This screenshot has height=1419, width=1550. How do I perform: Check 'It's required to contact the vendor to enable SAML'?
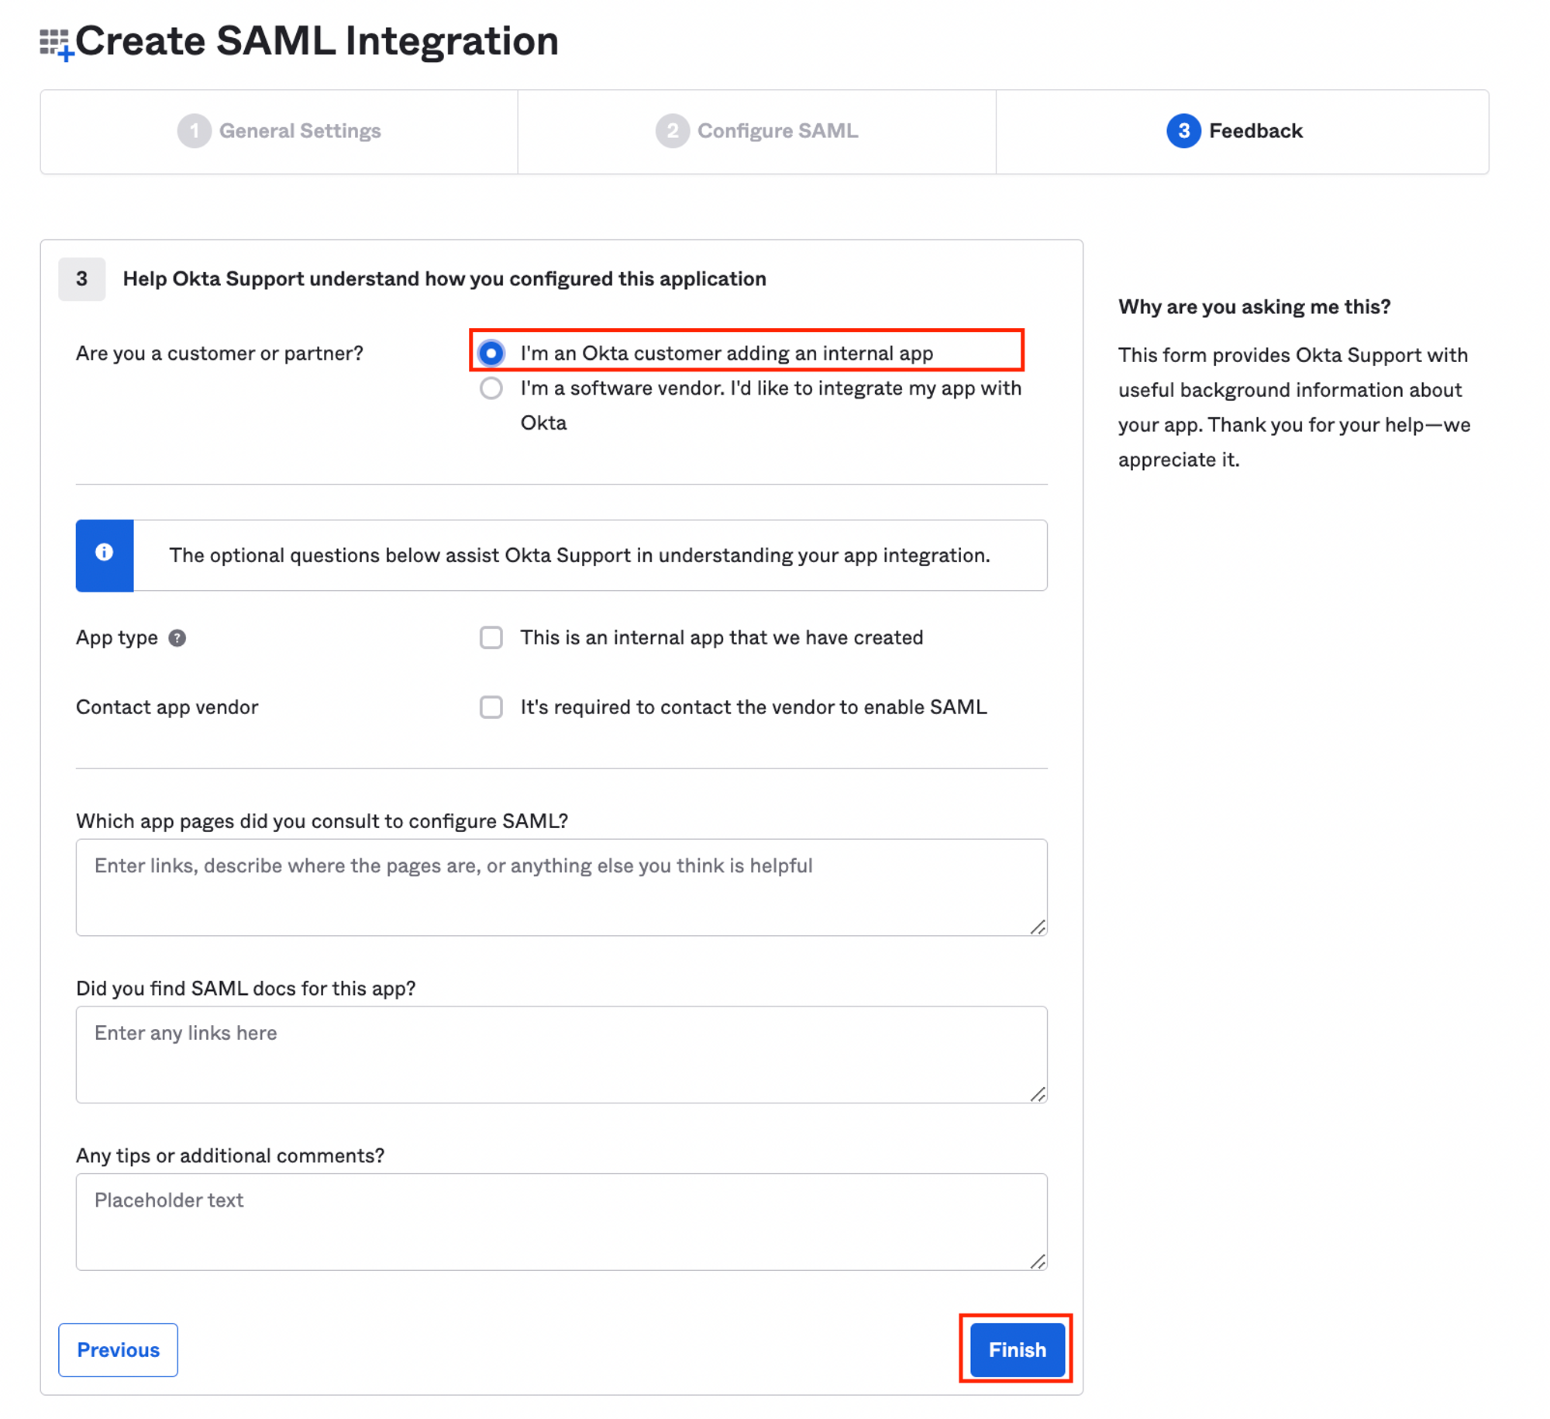[x=491, y=708]
